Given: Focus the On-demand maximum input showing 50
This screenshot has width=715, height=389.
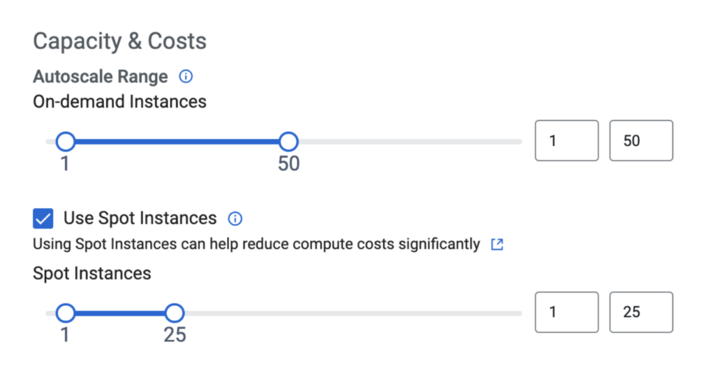Looking at the screenshot, I should [x=642, y=141].
